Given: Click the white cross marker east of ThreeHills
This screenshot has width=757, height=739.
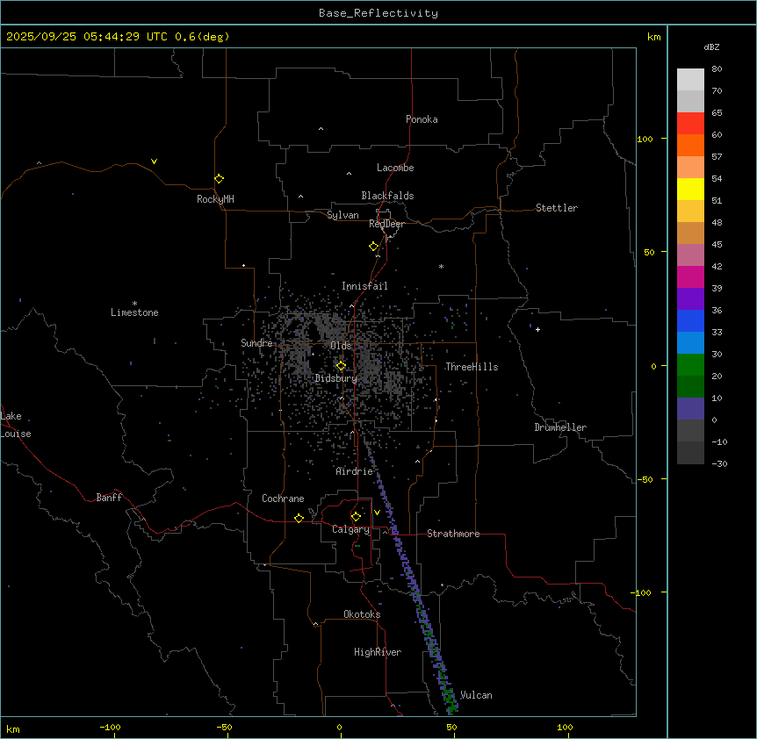Looking at the screenshot, I should (537, 329).
